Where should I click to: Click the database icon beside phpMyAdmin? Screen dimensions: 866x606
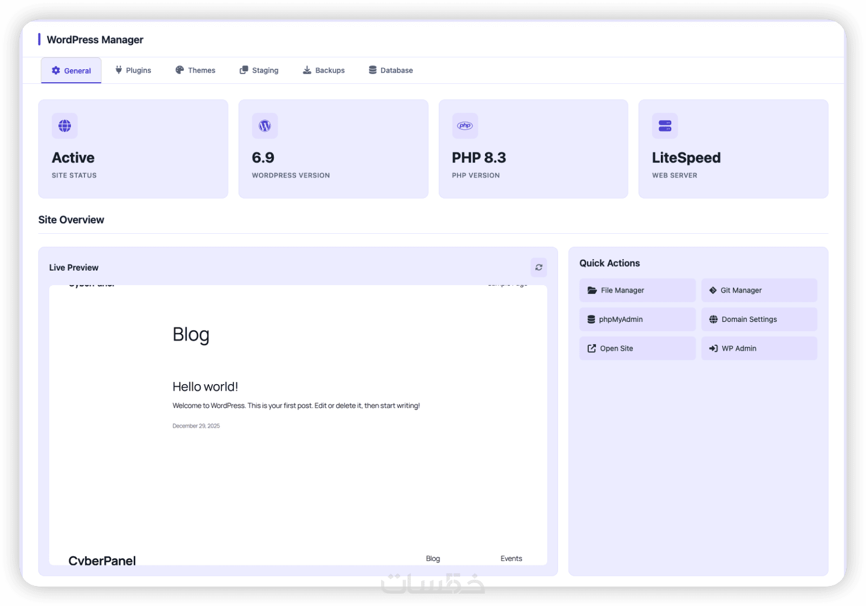[591, 320]
